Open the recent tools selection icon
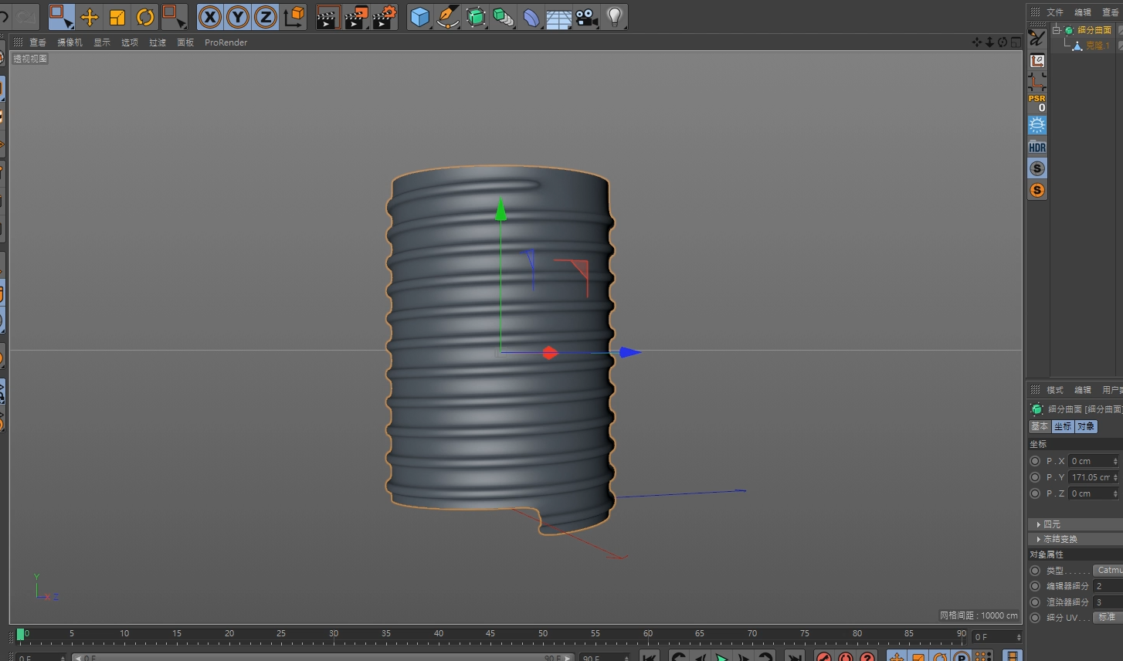The image size is (1123, 661). [175, 16]
